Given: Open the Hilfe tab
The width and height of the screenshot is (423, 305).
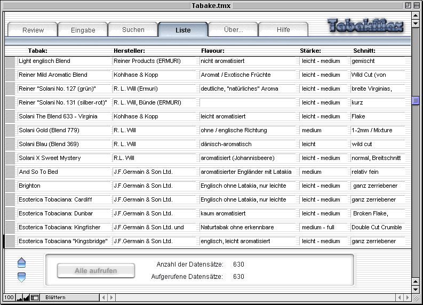Looking at the screenshot, I should coord(283,30).
